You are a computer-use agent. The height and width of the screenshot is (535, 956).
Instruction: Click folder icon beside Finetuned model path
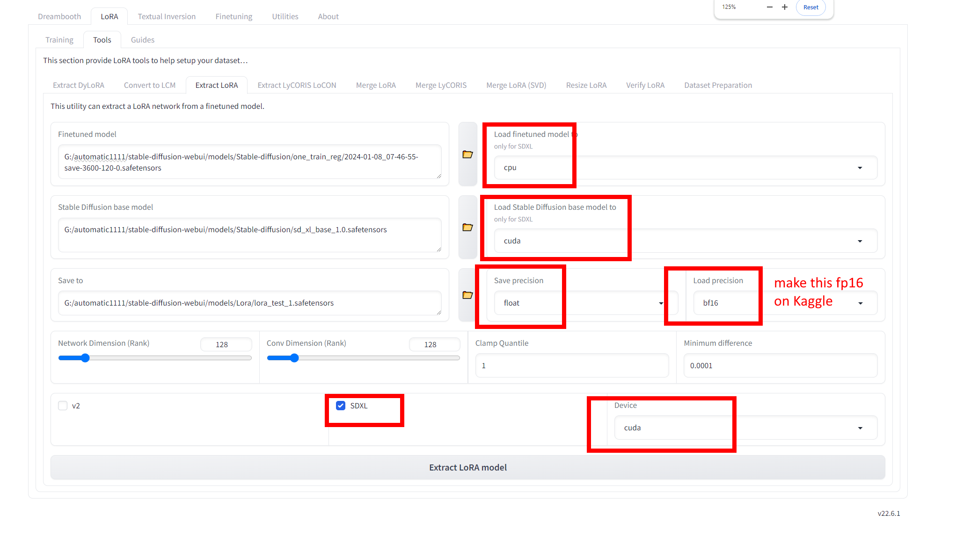coord(467,154)
